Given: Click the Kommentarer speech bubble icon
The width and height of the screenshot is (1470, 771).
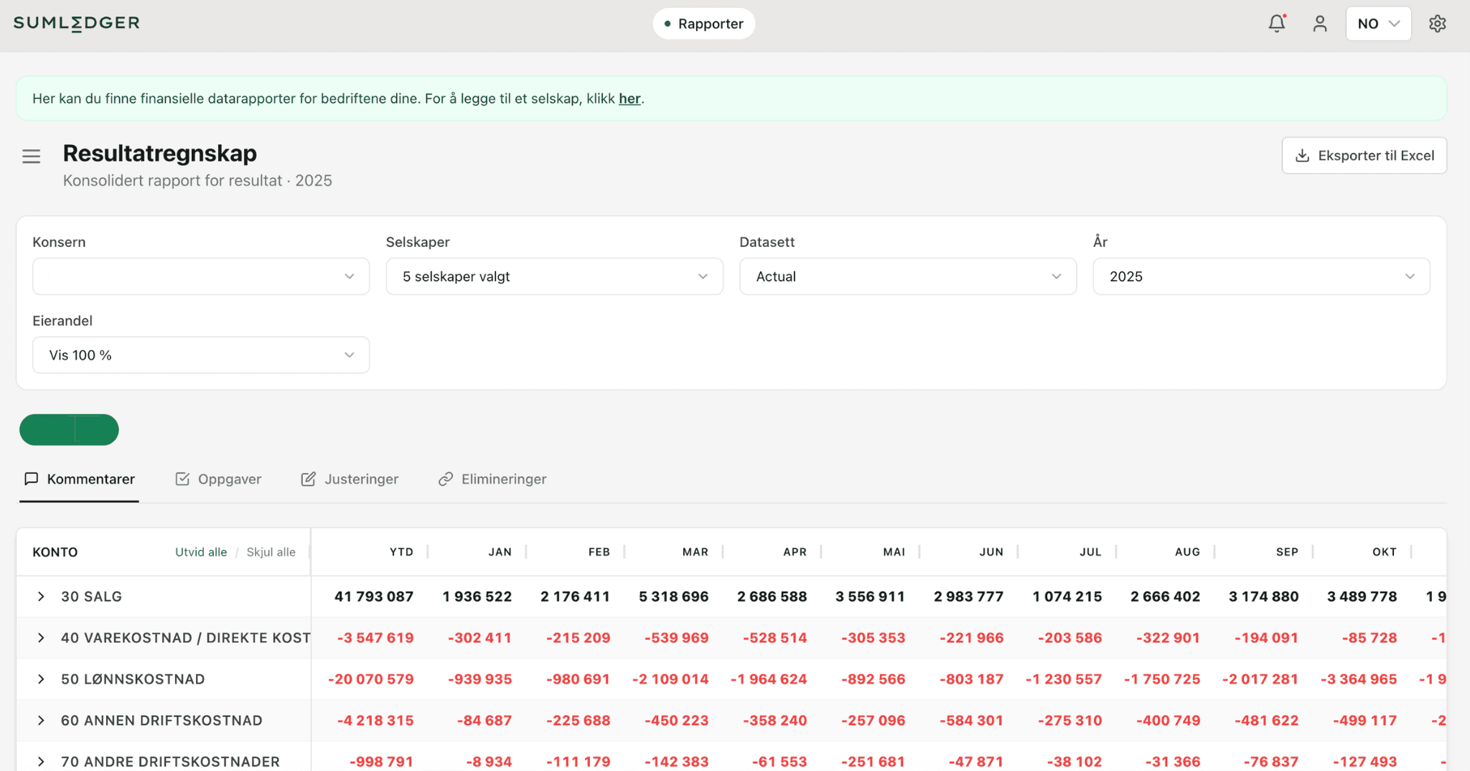Looking at the screenshot, I should 32,478.
